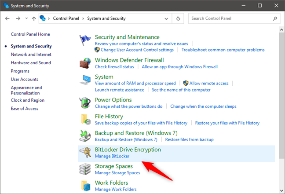This screenshot has height=194, width=285.
Task: Click Restore files from backup
Action: pyautogui.click(x=189, y=139)
